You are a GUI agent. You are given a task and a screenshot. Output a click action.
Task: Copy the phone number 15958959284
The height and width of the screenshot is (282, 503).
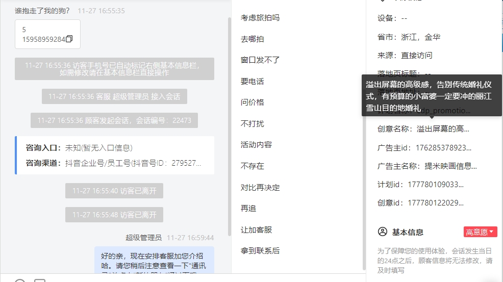coord(69,39)
